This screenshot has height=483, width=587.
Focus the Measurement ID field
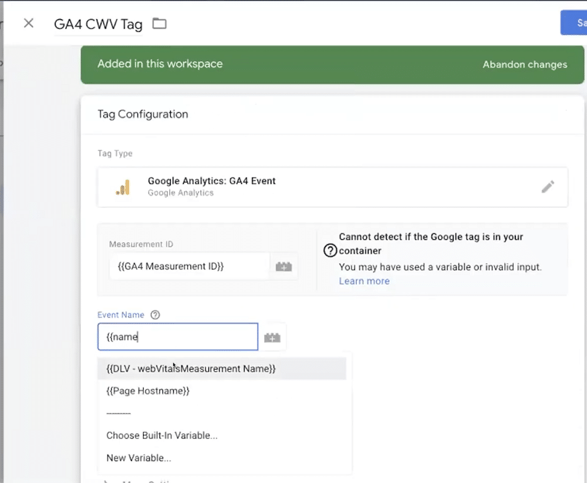189,266
